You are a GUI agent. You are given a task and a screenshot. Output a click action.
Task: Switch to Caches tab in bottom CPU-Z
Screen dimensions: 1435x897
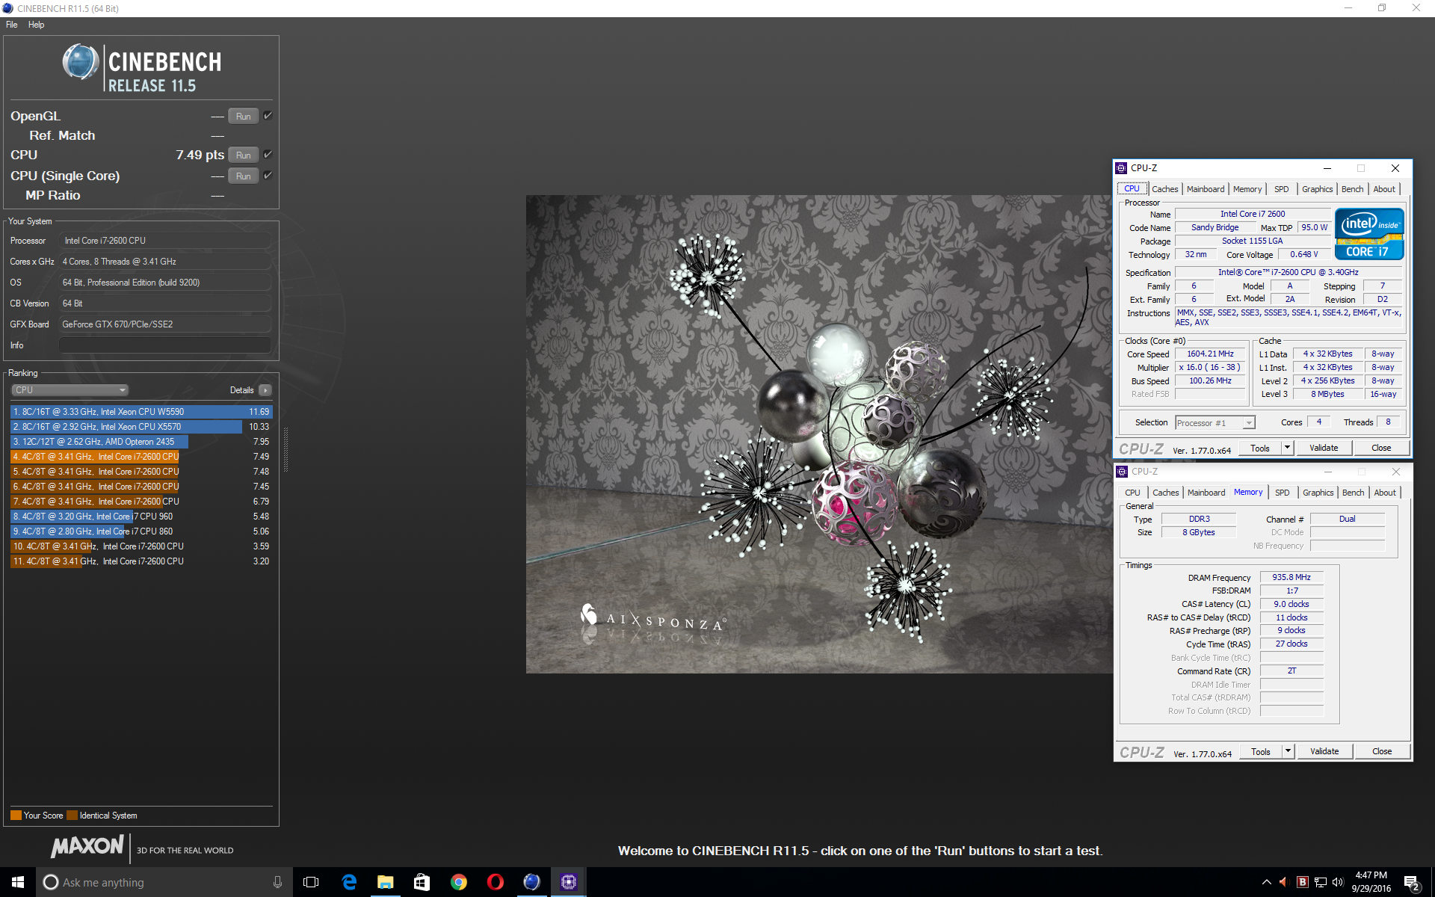click(1165, 493)
